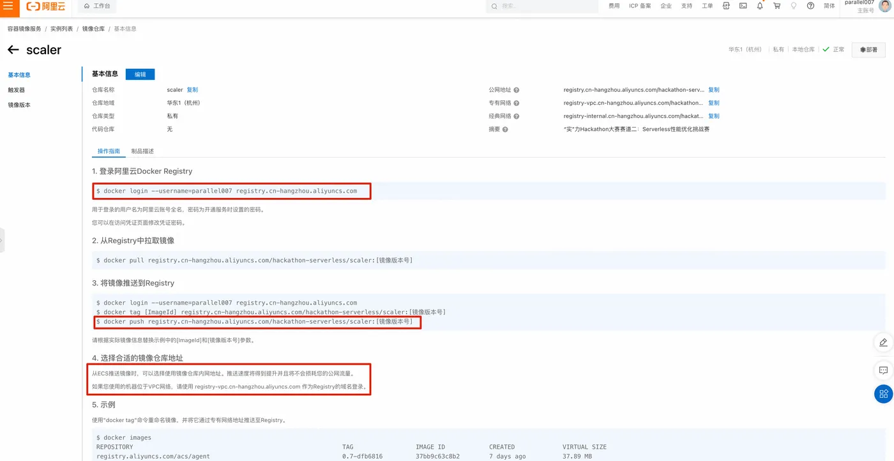Click the back arrow beside scaler
The width and height of the screenshot is (894, 461).
13,50
